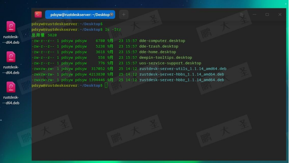Image resolution: width=289 pixels, height=163 pixels.
Task: Click the uos-service-support.desktop filename
Action: click(x=170, y=63)
